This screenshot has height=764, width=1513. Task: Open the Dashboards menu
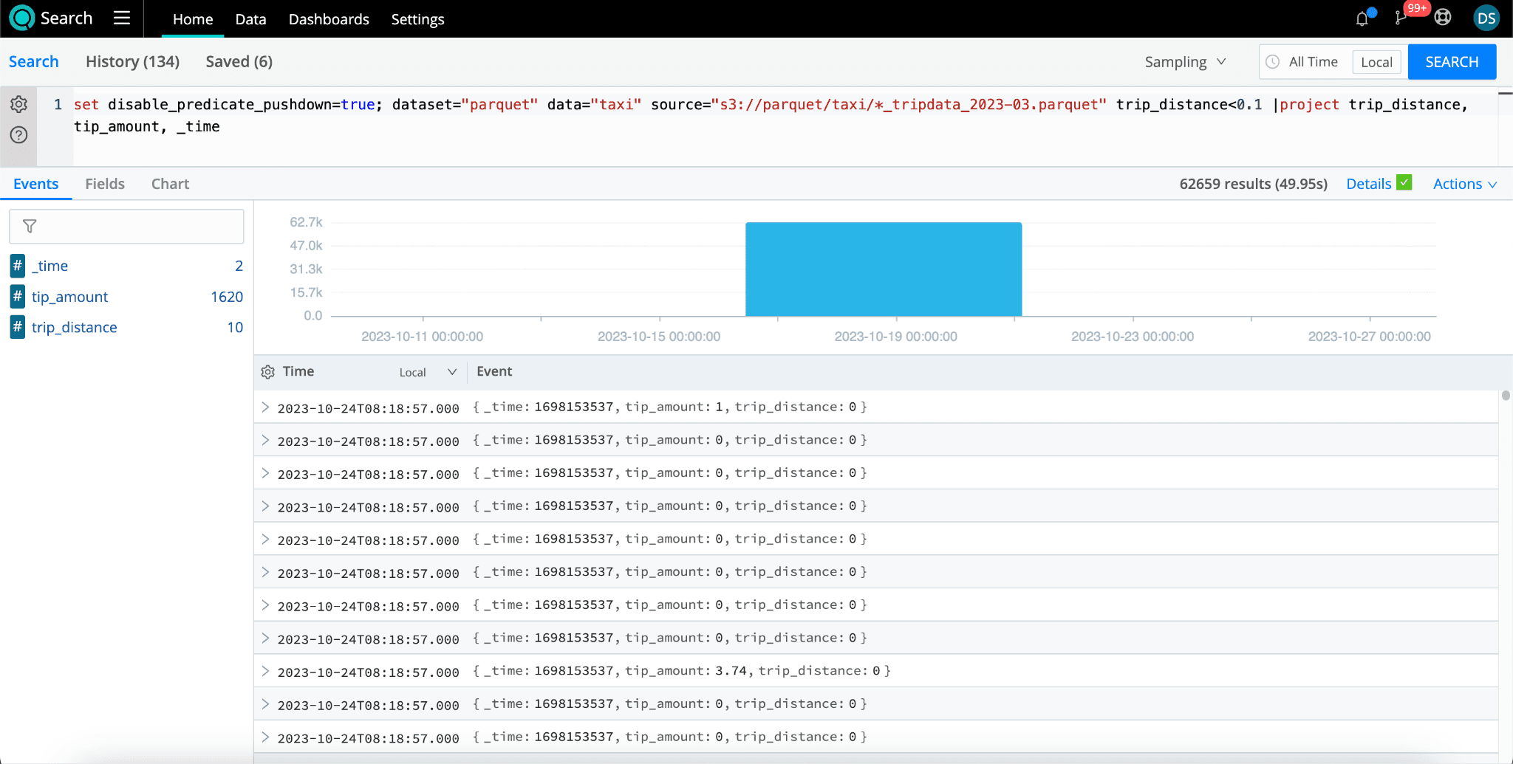click(x=329, y=19)
